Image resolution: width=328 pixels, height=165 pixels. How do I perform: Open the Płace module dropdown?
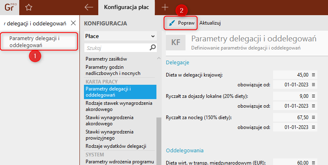point(120,36)
